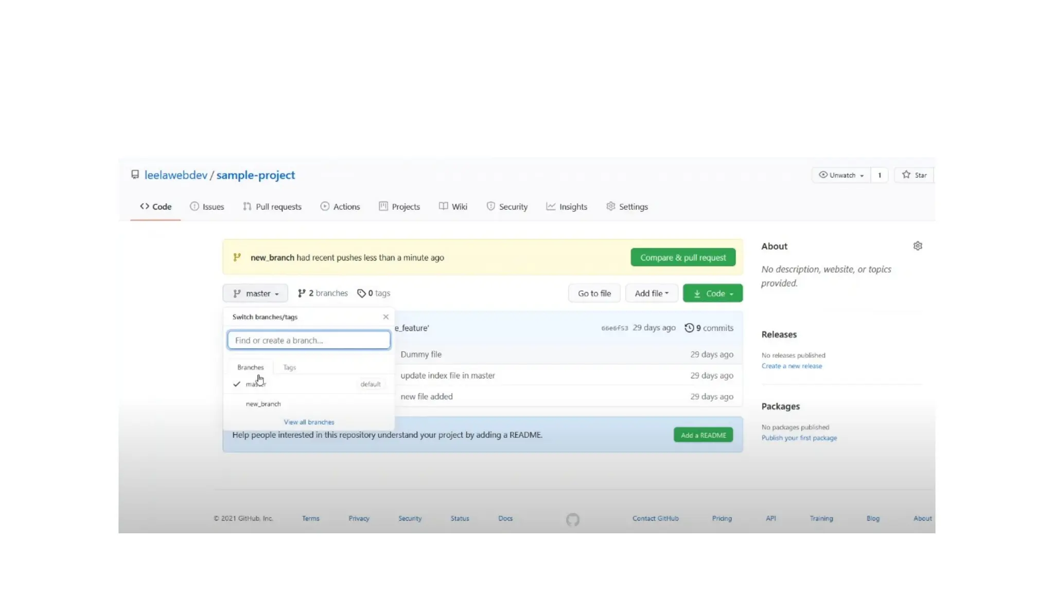This screenshot has height=592, width=1054.
Task: Toggle the master branch selector button
Action: (x=255, y=293)
